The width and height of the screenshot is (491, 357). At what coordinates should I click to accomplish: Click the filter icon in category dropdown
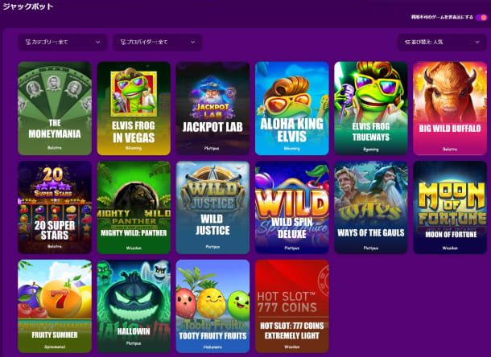click(28, 42)
